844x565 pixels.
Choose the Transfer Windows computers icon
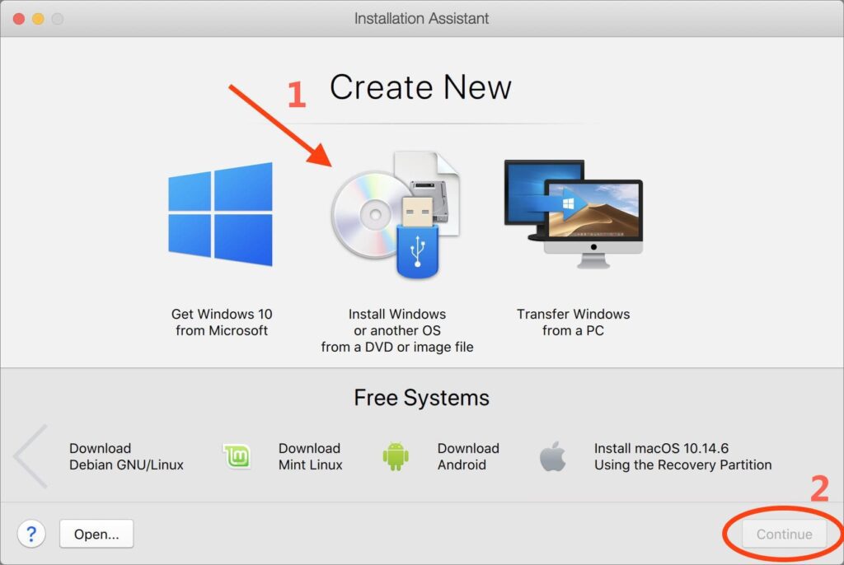(x=573, y=214)
